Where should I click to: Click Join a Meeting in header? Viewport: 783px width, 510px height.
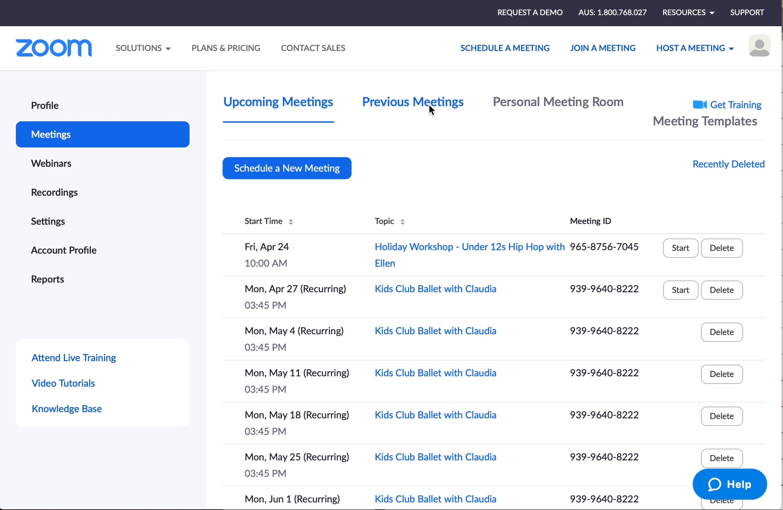602,48
